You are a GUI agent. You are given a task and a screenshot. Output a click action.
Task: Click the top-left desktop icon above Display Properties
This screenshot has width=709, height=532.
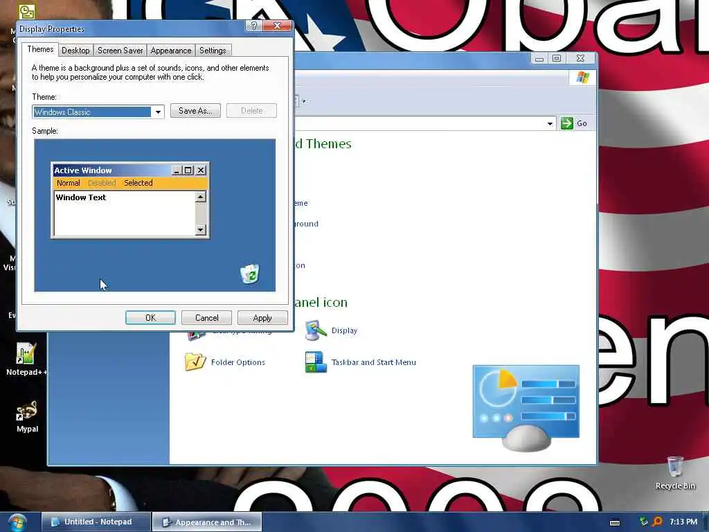pos(26,11)
